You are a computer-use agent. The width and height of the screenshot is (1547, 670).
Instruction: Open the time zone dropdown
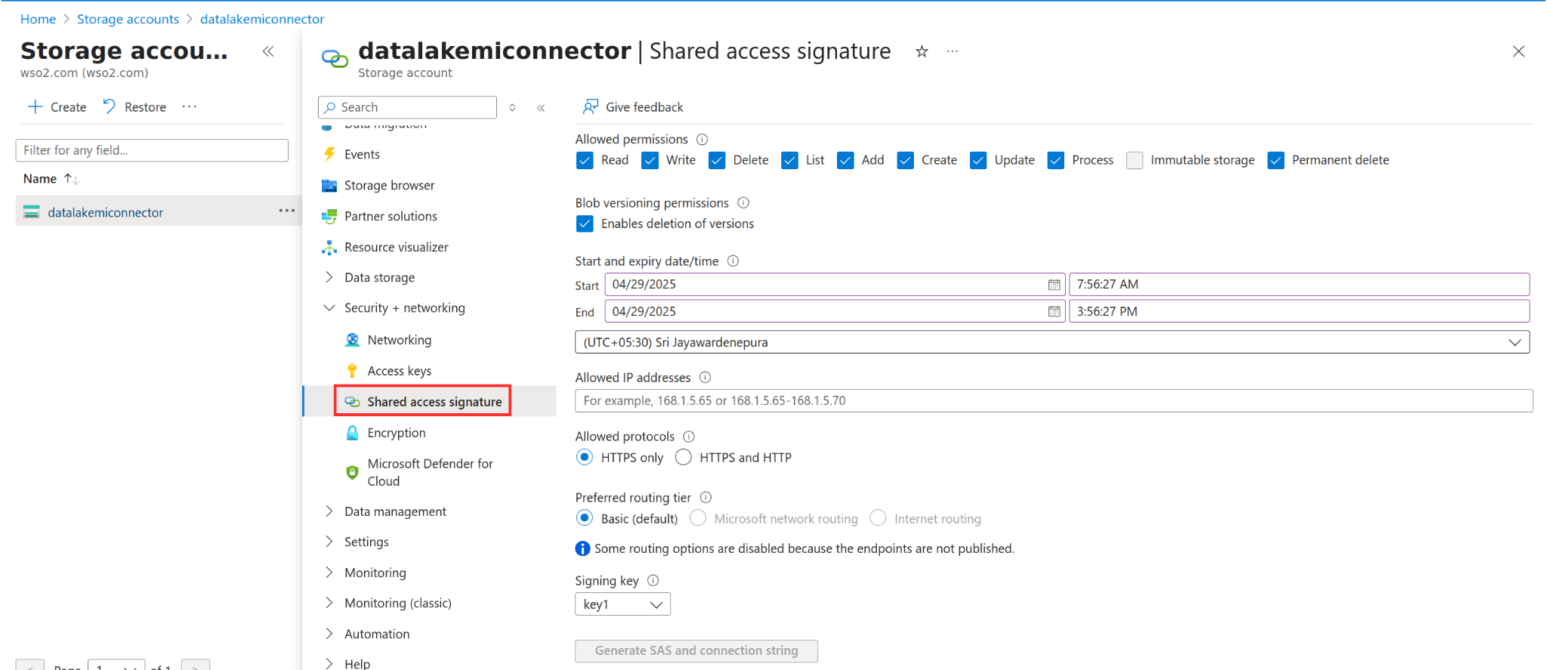pyautogui.click(x=1052, y=342)
